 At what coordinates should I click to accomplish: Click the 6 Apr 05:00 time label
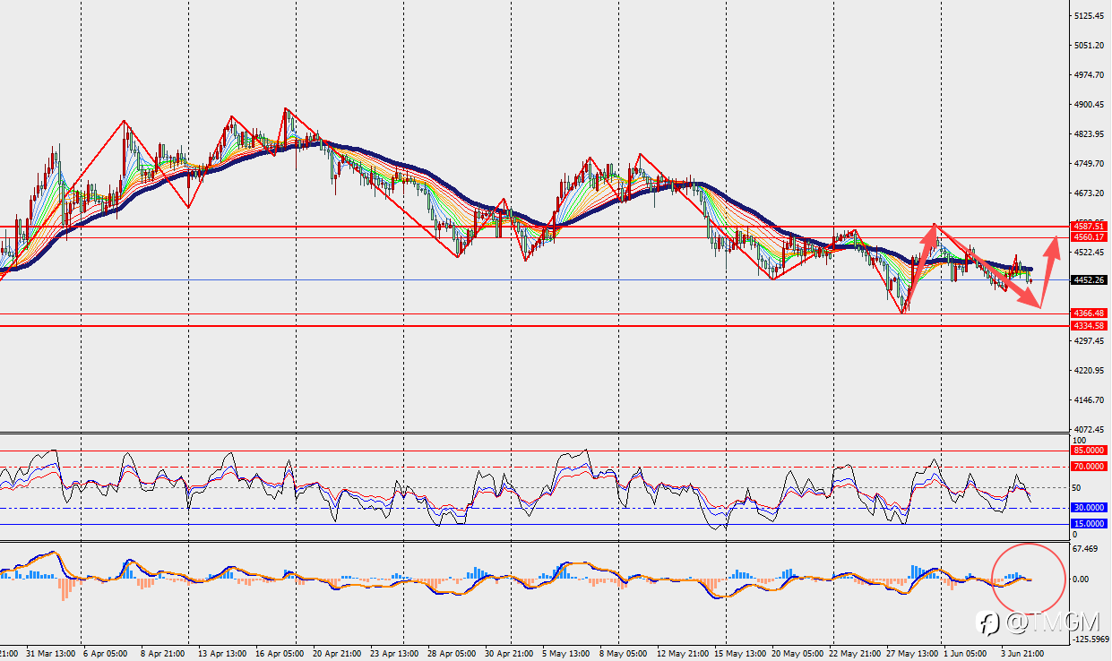(x=105, y=654)
